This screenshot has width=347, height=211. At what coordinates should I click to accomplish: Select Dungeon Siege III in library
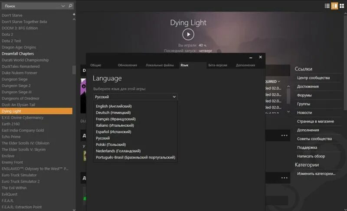click(16, 92)
